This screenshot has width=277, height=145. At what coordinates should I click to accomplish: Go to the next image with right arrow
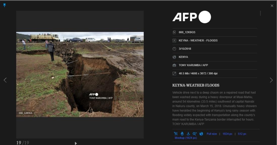(271, 80)
